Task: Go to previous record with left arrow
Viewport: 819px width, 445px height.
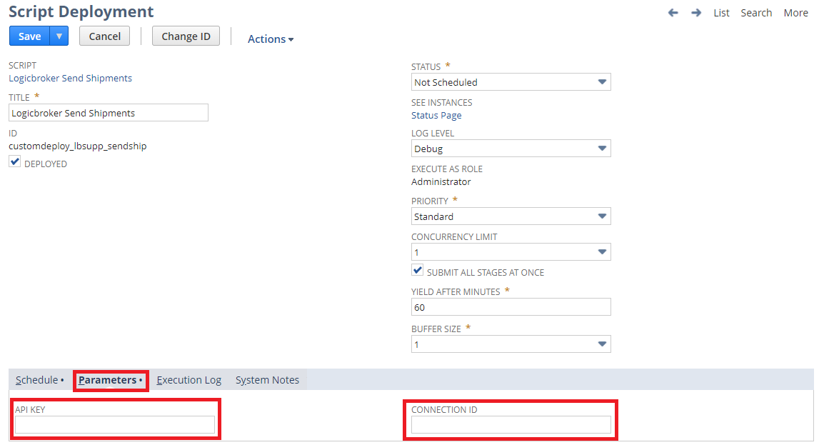Action: point(673,13)
